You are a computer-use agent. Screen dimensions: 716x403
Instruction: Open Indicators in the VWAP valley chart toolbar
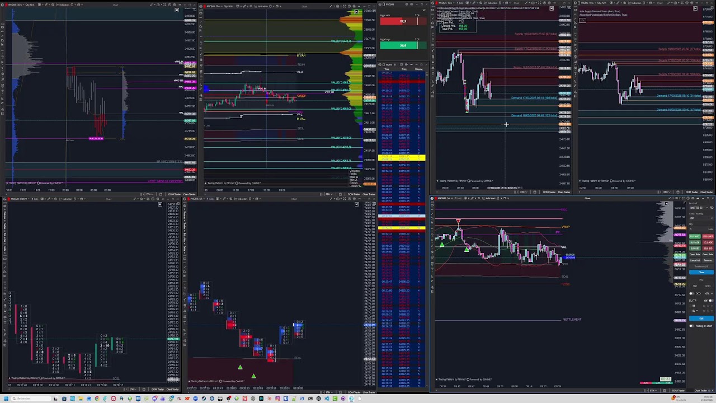click(261, 6)
